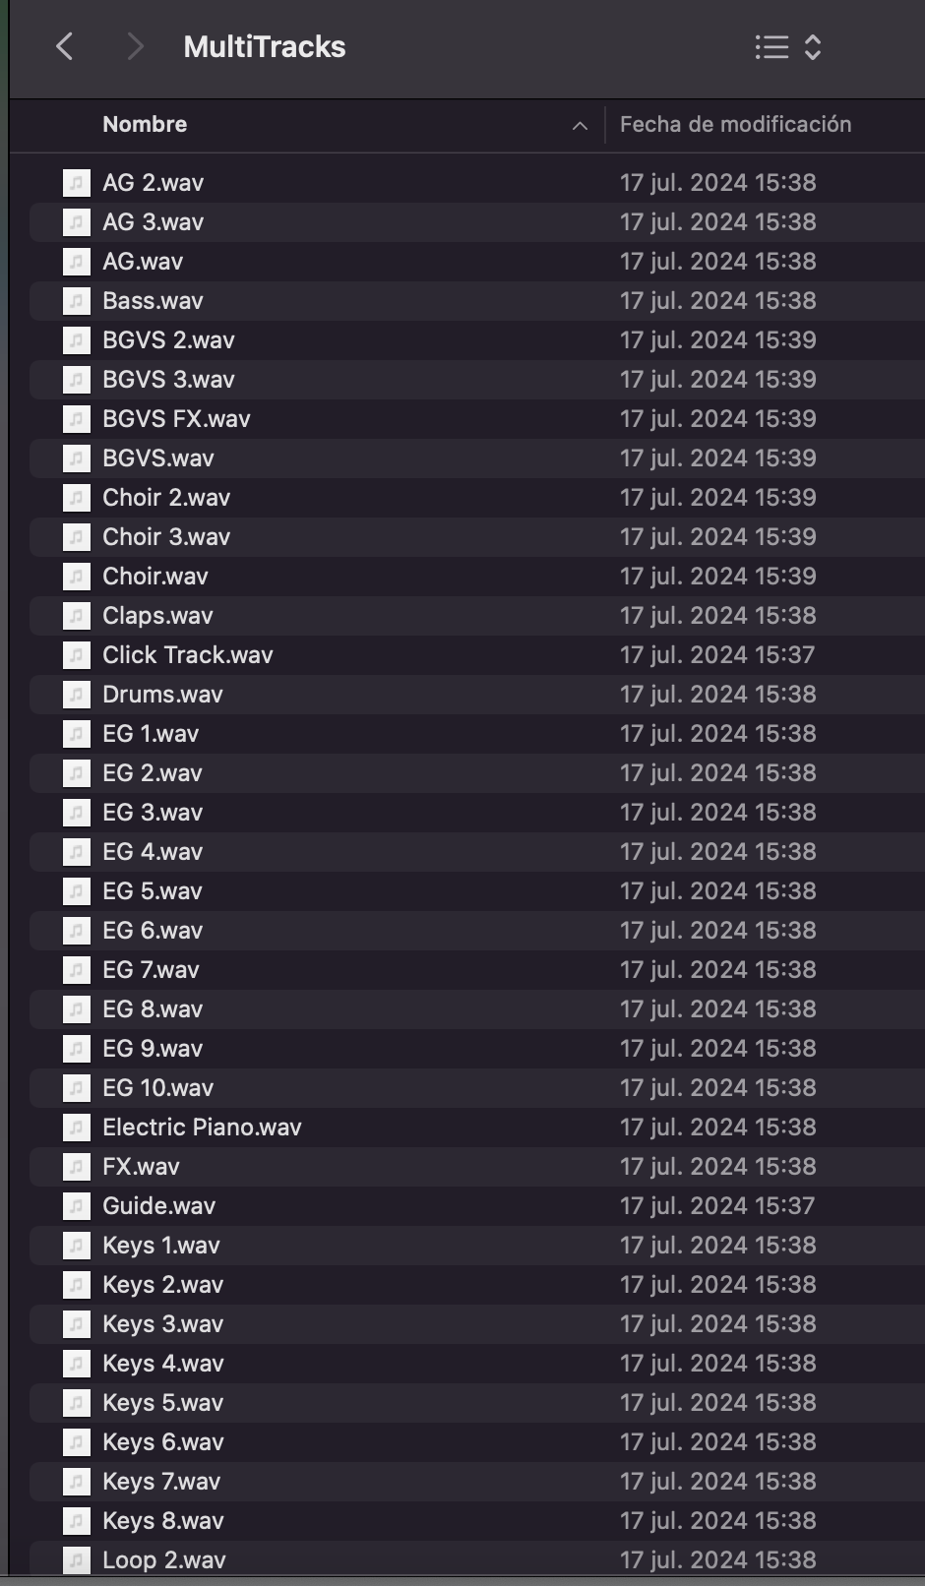
Task: Click the audio file icon of Bass.wav
Action: [x=77, y=301]
